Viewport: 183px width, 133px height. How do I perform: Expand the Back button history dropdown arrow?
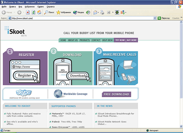click(x=14, y=12)
